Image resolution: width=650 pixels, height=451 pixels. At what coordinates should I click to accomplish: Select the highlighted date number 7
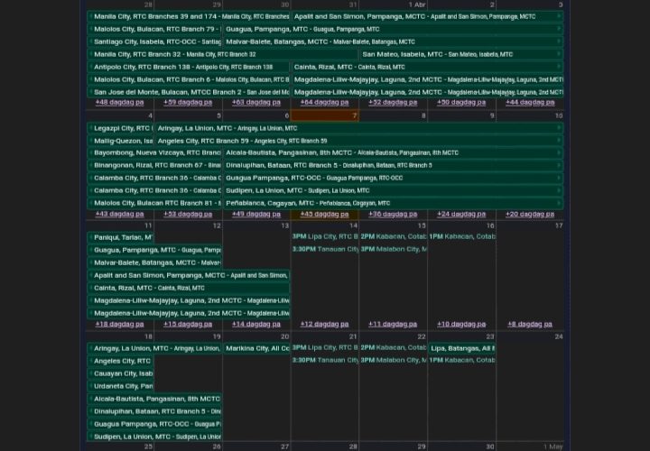[x=354, y=115]
